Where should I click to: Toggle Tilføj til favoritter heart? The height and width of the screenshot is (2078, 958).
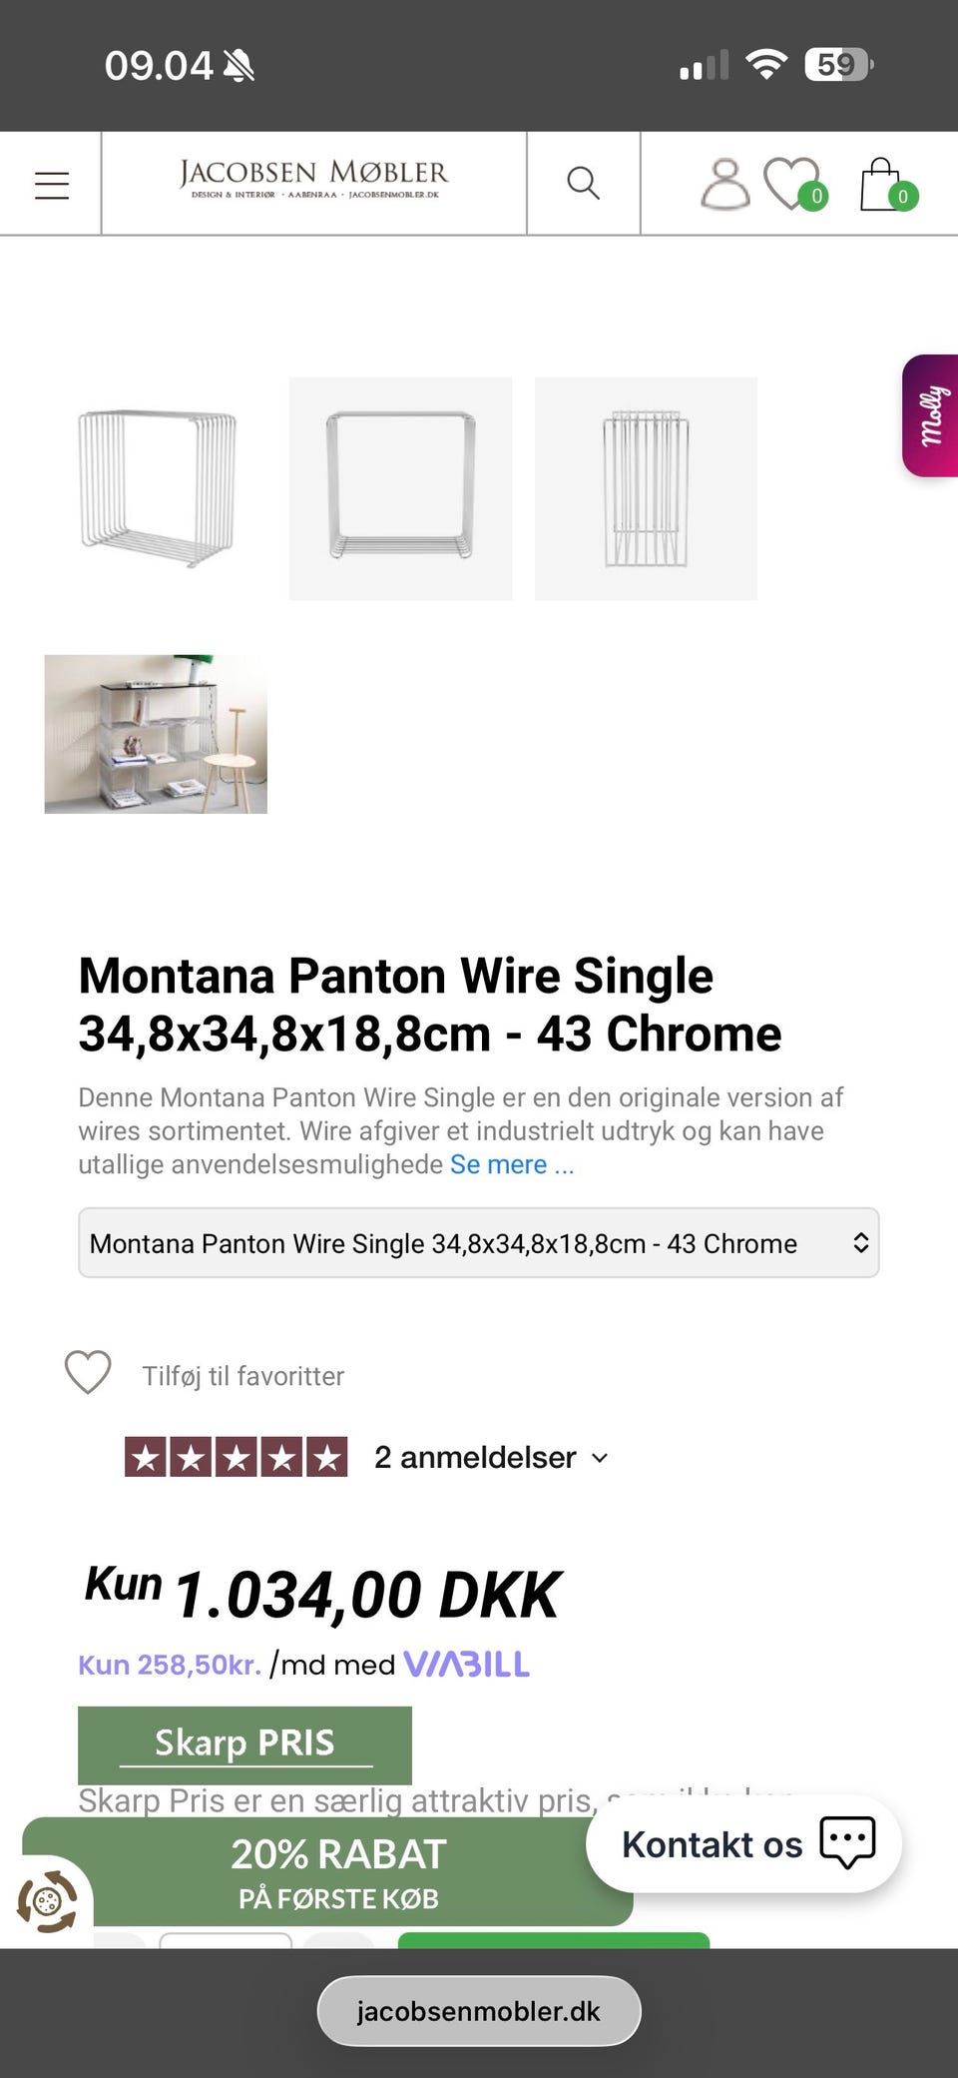(x=88, y=1373)
